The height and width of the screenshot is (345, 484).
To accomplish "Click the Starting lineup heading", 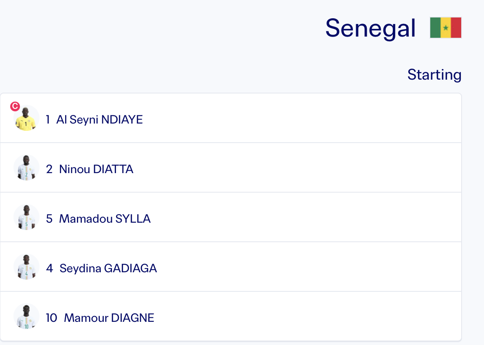I will 434,74.
